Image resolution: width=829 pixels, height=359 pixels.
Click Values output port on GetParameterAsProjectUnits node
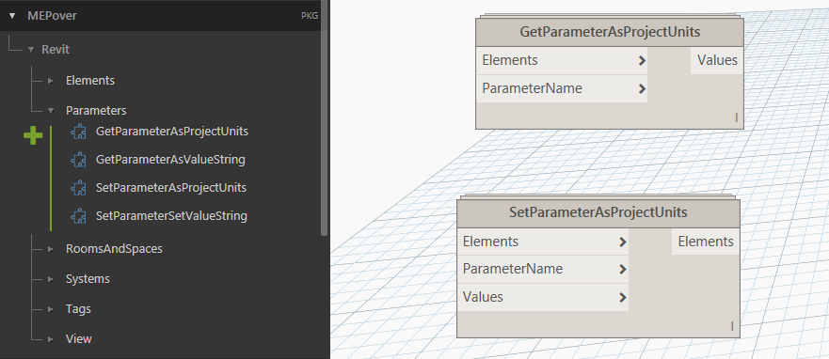pos(717,61)
